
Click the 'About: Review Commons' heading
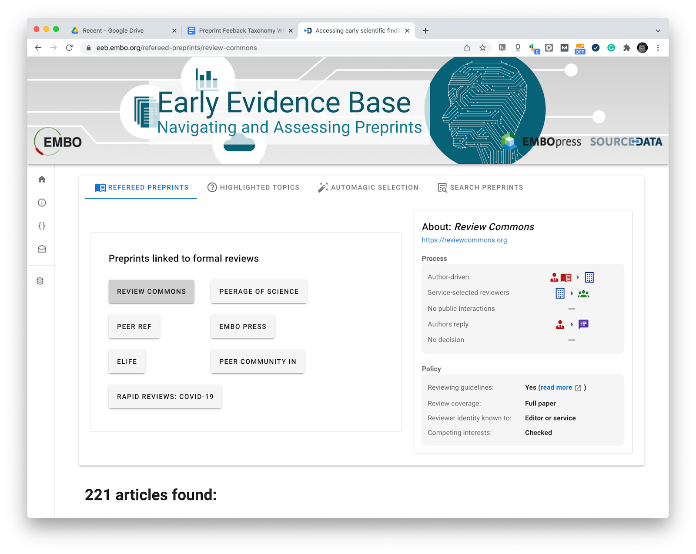[478, 227]
